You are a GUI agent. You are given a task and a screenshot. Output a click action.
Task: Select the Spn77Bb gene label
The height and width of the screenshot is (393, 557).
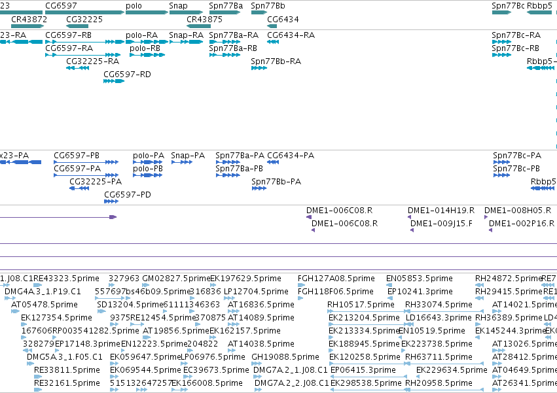pyautogui.click(x=268, y=6)
